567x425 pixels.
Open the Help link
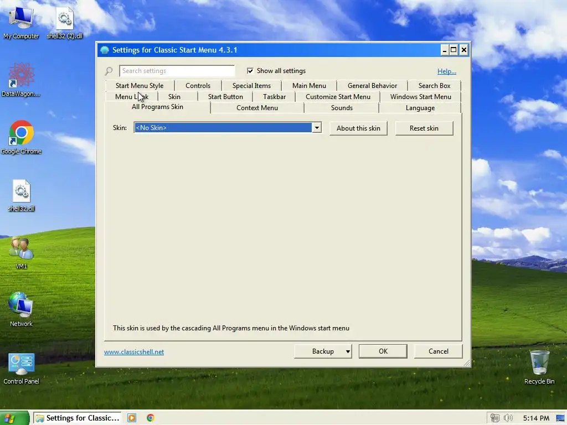[447, 71]
